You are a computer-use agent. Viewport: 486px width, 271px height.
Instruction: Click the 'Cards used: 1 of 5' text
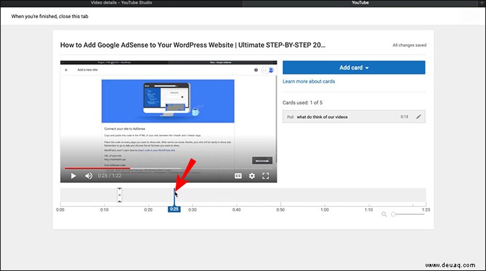click(x=303, y=102)
